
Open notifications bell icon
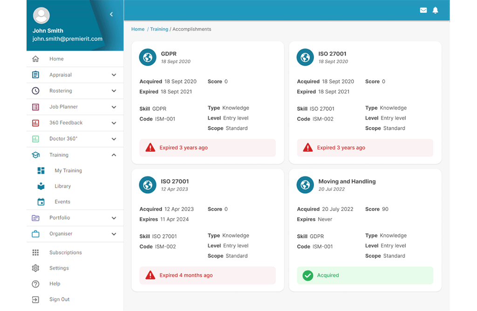pyautogui.click(x=436, y=10)
